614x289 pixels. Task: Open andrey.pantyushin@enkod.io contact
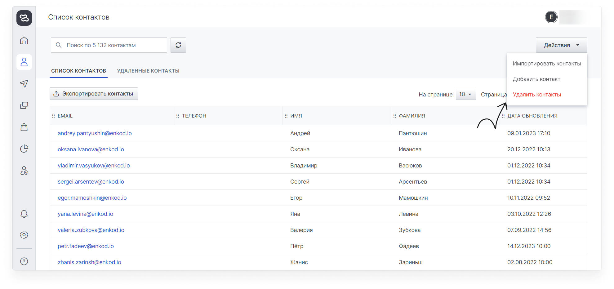click(x=95, y=133)
